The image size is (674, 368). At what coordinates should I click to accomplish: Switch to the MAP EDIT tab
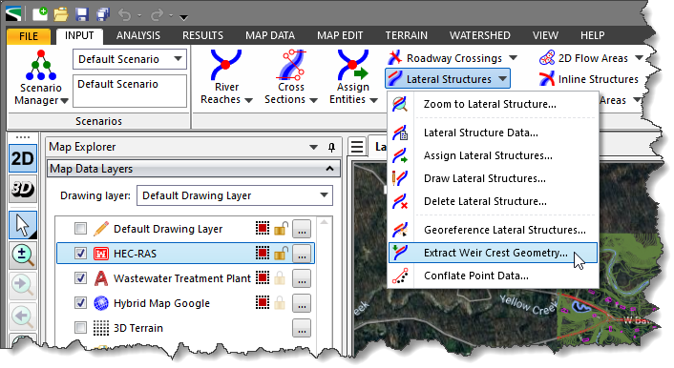[340, 35]
